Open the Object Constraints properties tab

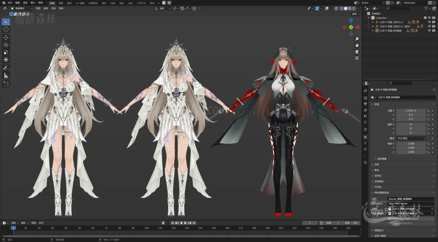pyautogui.click(x=365, y=149)
